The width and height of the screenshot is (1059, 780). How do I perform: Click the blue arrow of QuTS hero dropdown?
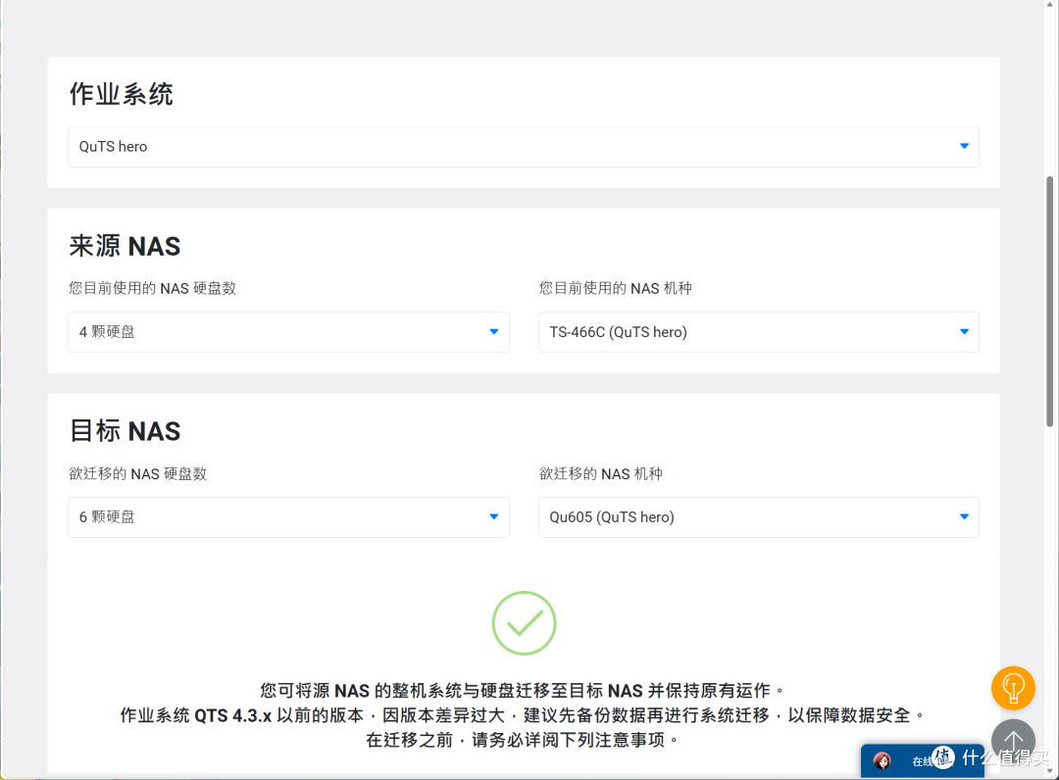coord(965,146)
